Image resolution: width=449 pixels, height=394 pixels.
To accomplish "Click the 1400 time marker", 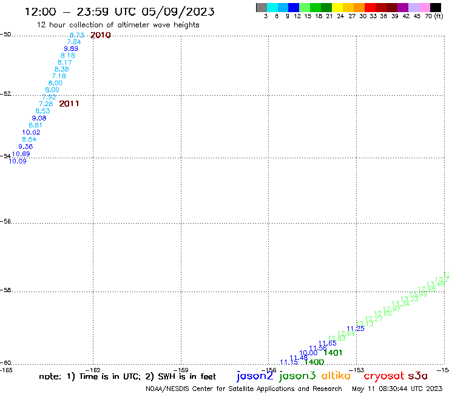I will [314, 362].
